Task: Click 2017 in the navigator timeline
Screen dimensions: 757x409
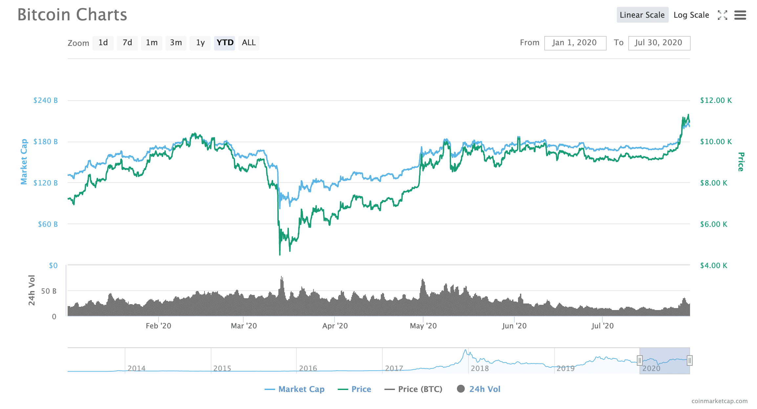Action: pyautogui.click(x=394, y=368)
